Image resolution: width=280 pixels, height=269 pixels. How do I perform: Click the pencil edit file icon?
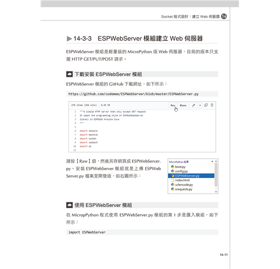pos(193,105)
